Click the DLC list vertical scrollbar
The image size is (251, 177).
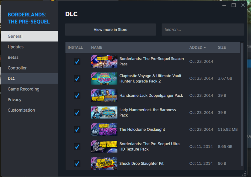tap(242, 104)
